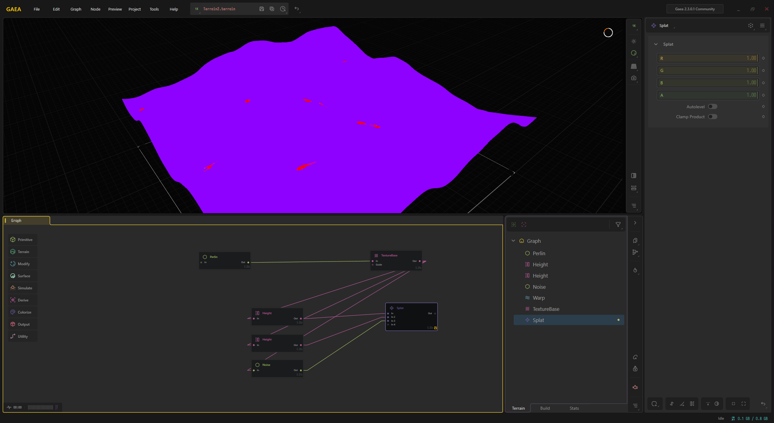Image resolution: width=774 pixels, height=423 pixels.
Task: Collapse the node list panel with right chevron
Action: 635,223
